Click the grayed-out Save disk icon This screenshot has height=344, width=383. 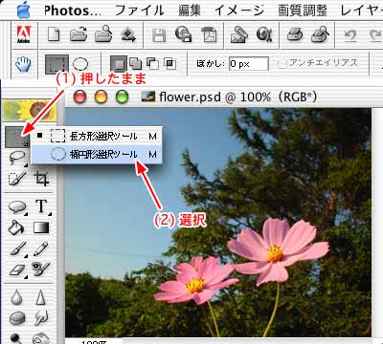[x=159, y=35]
